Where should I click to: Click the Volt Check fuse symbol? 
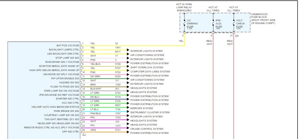pos(233,23)
